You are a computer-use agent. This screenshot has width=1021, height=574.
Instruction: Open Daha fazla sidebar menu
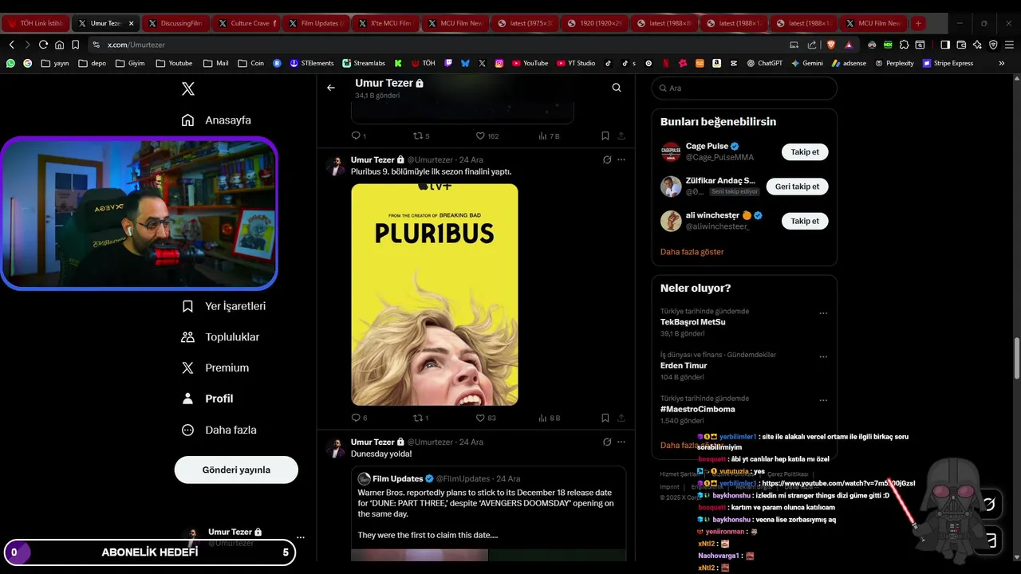pos(219,430)
